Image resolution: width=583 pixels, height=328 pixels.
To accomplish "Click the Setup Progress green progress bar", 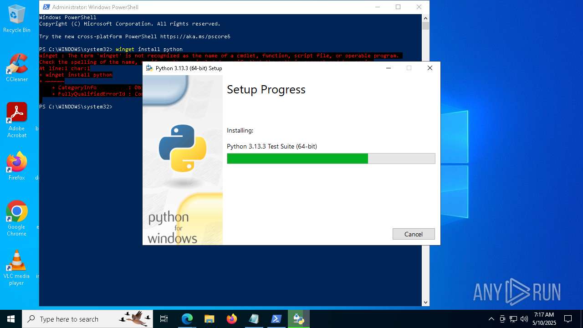I will [x=331, y=159].
